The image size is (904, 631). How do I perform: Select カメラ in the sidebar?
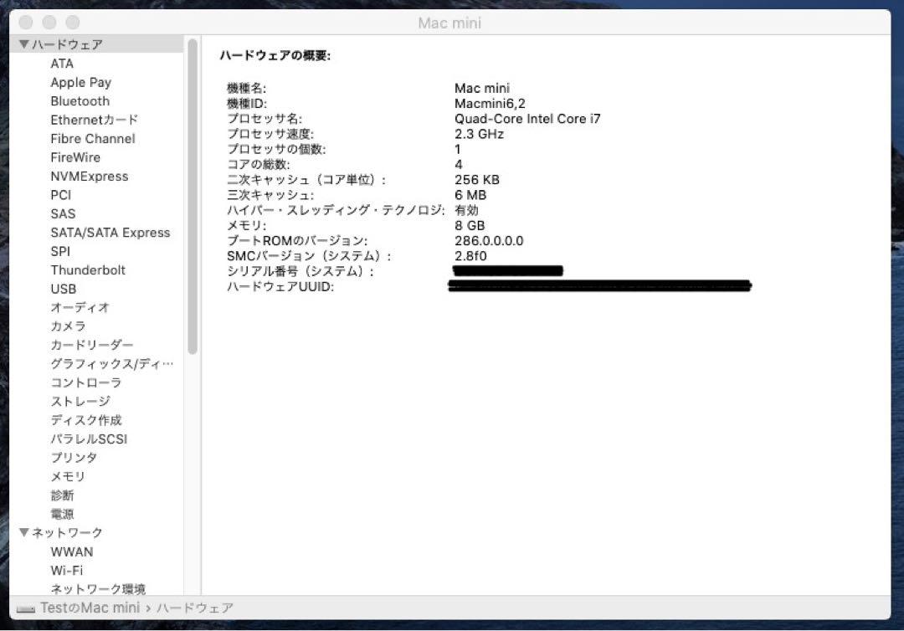point(68,326)
